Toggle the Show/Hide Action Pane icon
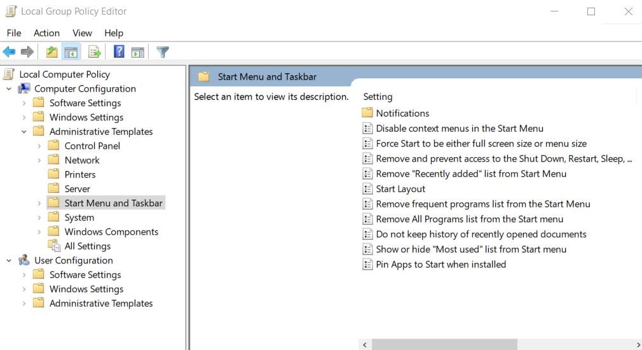This screenshot has height=350, width=642. pyautogui.click(x=137, y=52)
